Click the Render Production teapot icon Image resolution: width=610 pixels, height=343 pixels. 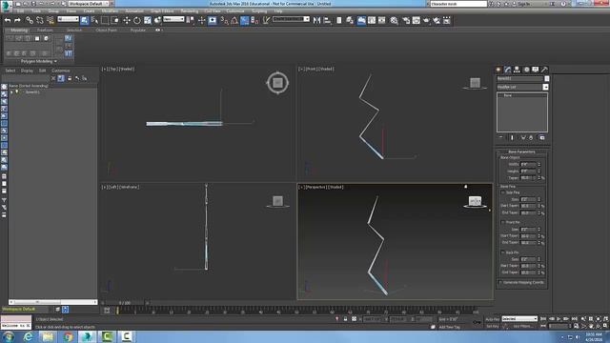click(426, 20)
